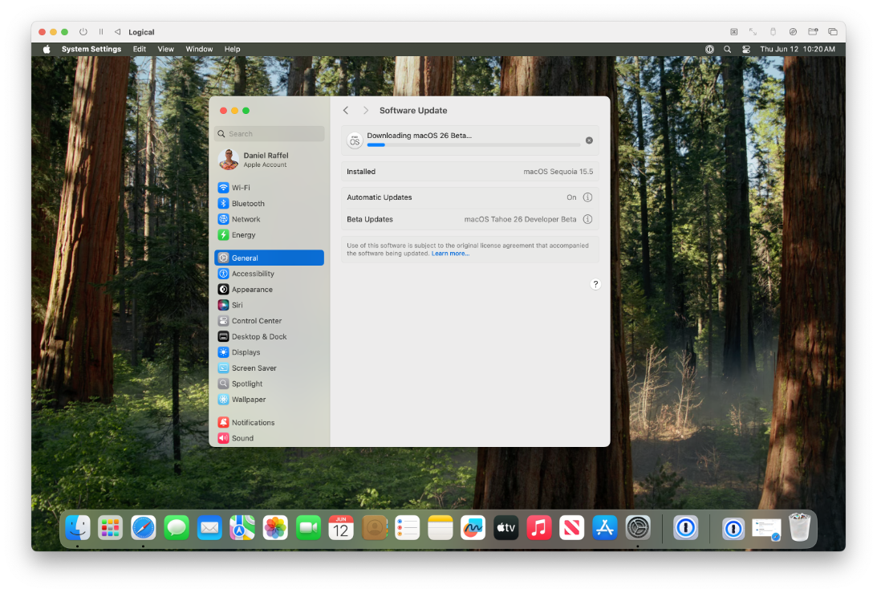Select Network in the settings sidebar
The width and height of the screenshot is (877, 593).
(x=269, y=219)
